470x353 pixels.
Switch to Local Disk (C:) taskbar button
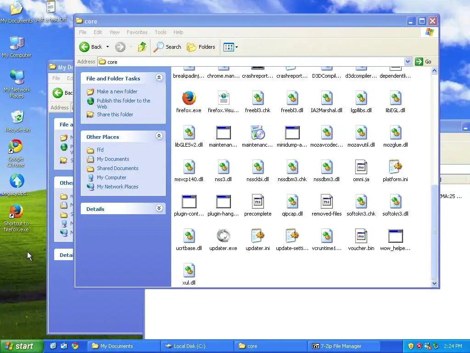click(x=197, y=346)
